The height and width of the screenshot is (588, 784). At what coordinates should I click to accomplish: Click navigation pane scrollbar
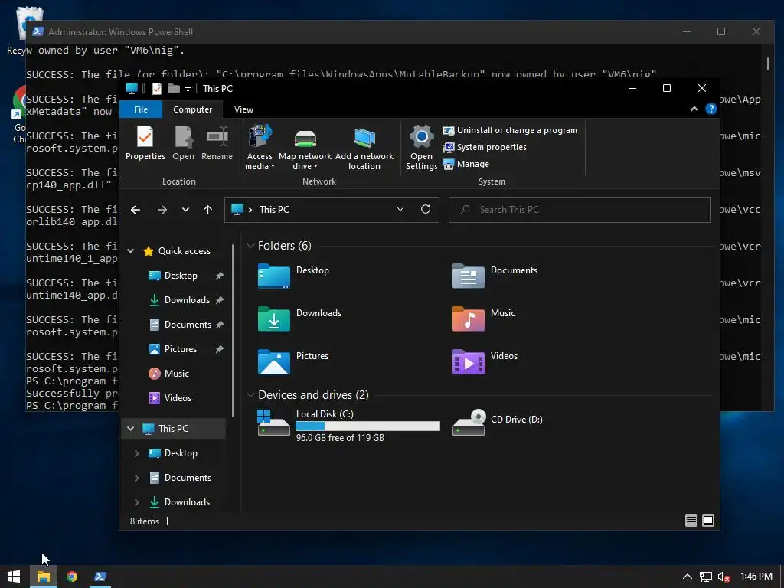pos(233,331)
